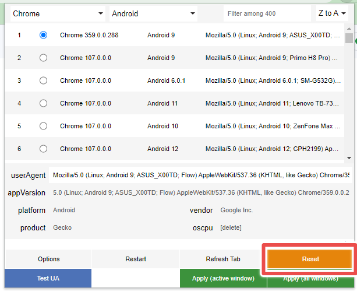
Task: Select radio button for Chrome 359.0.0.288
Action: [43, 35]
